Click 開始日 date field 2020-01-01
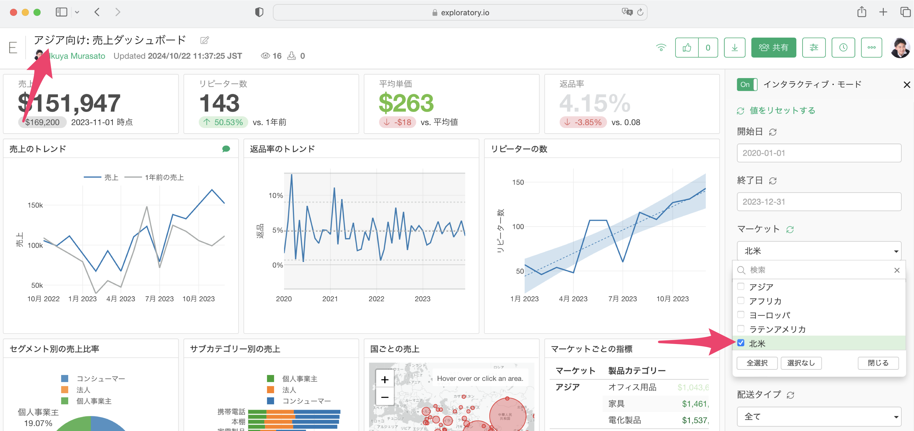 pos(819,153)
